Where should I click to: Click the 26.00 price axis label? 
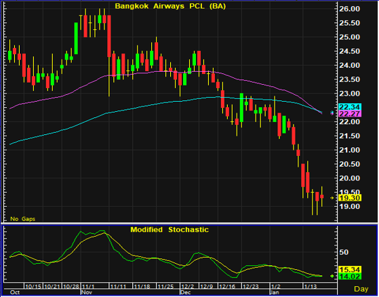coord(350,9)
